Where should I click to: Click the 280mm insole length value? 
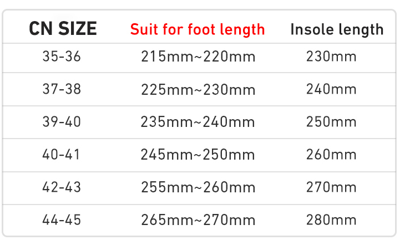click(331, 220)
